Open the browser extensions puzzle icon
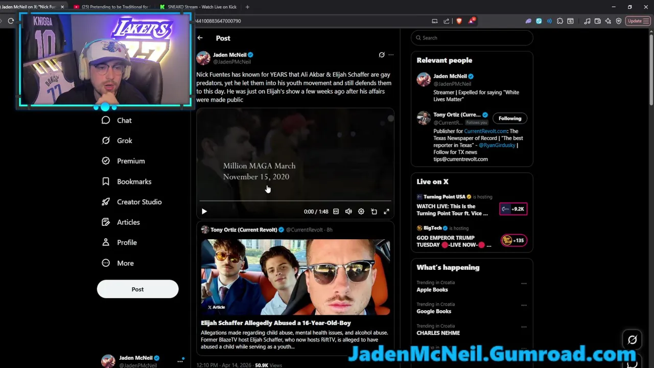This screenshot has width=654, height=368. [x=560, y=21]
